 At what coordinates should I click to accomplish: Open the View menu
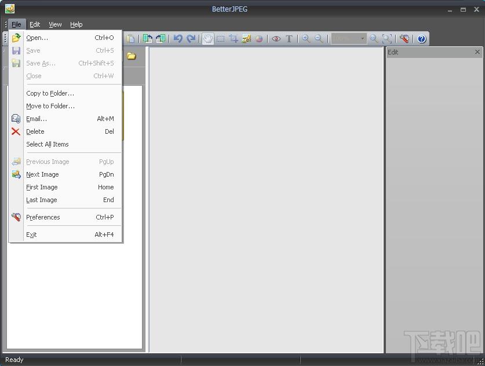(55, 24)
